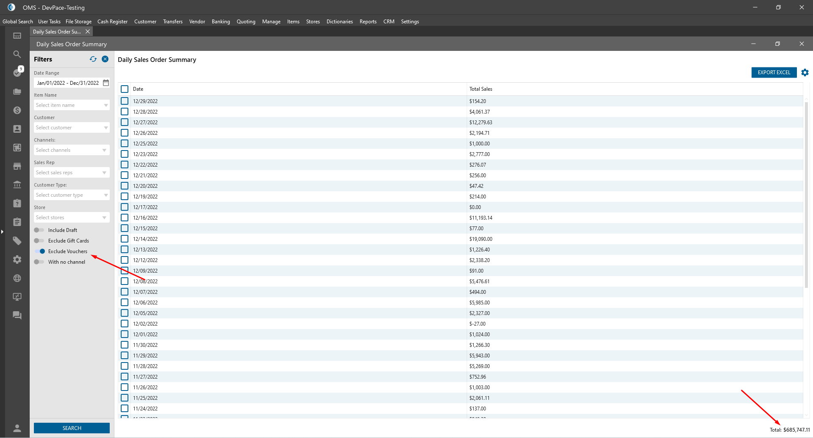Click the SEARCH button
The image size is (813, 438).
(x=72, y=428)
